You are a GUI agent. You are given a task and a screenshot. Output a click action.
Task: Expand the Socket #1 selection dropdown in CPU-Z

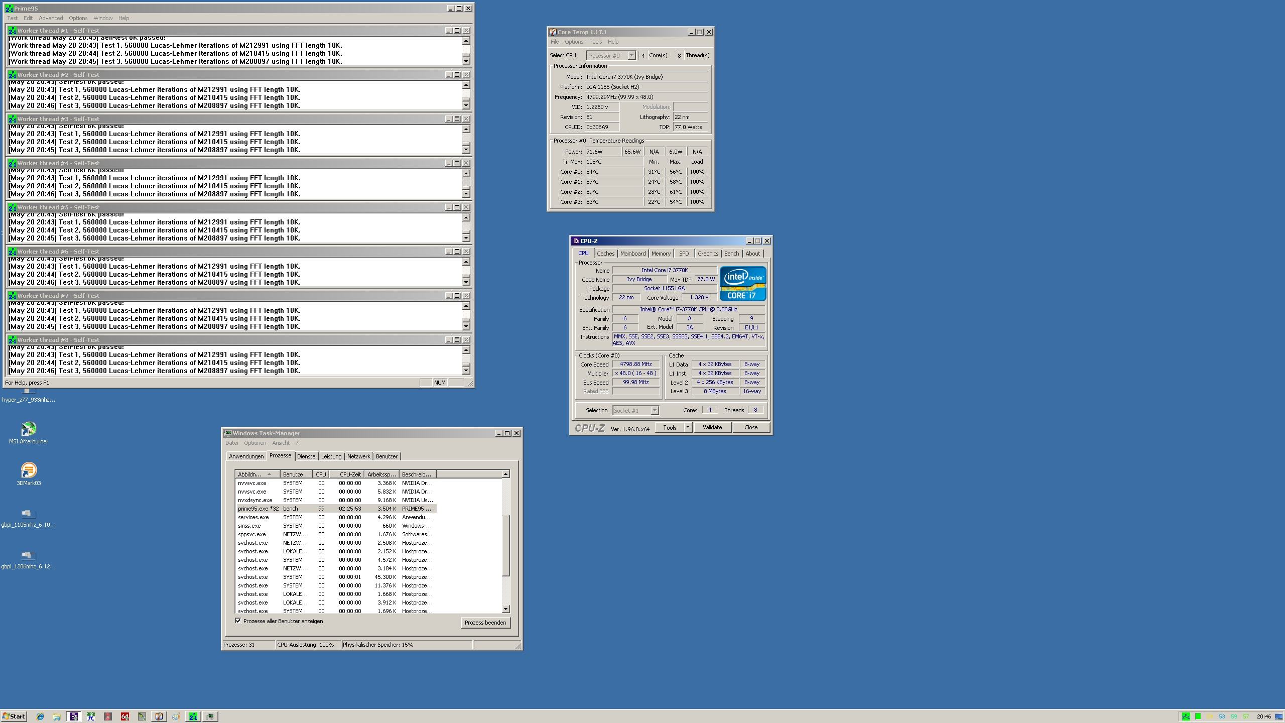click(x=655, y=410)
